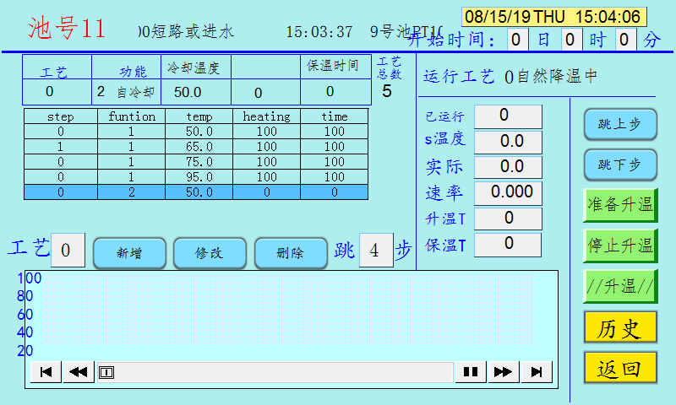Rewind the trend chart playback

[79, 372]
